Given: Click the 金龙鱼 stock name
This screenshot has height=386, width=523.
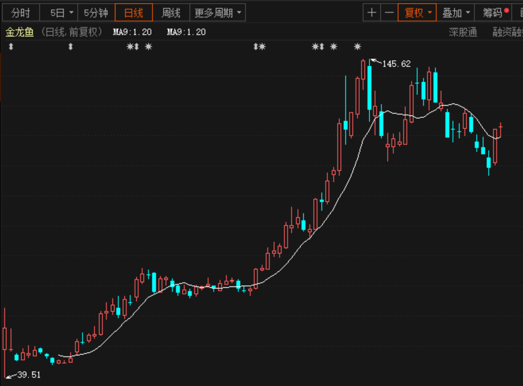Looking at the screenshot, I should coord(20,32).
